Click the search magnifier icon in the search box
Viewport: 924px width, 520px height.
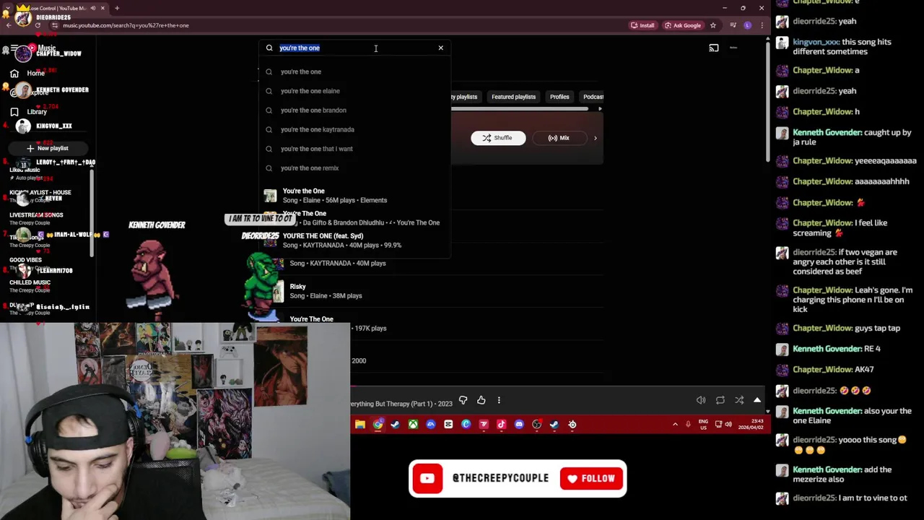269,48
